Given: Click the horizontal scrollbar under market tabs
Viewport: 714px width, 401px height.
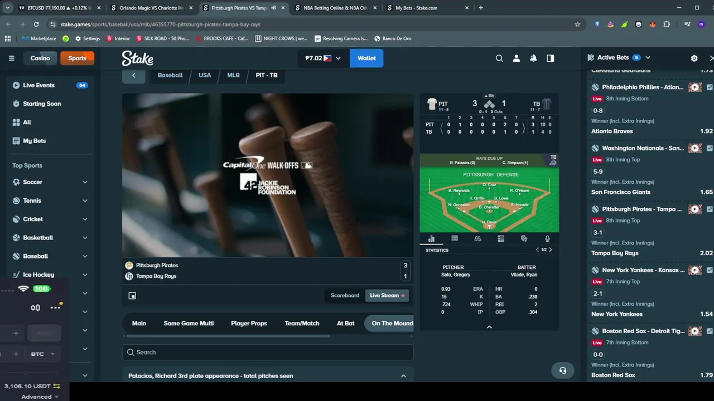Looking at the screenshot, I should coord(228,336).
